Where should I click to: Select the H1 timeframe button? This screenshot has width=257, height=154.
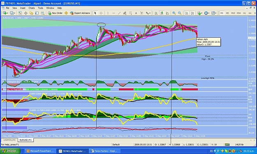[244, 13]
